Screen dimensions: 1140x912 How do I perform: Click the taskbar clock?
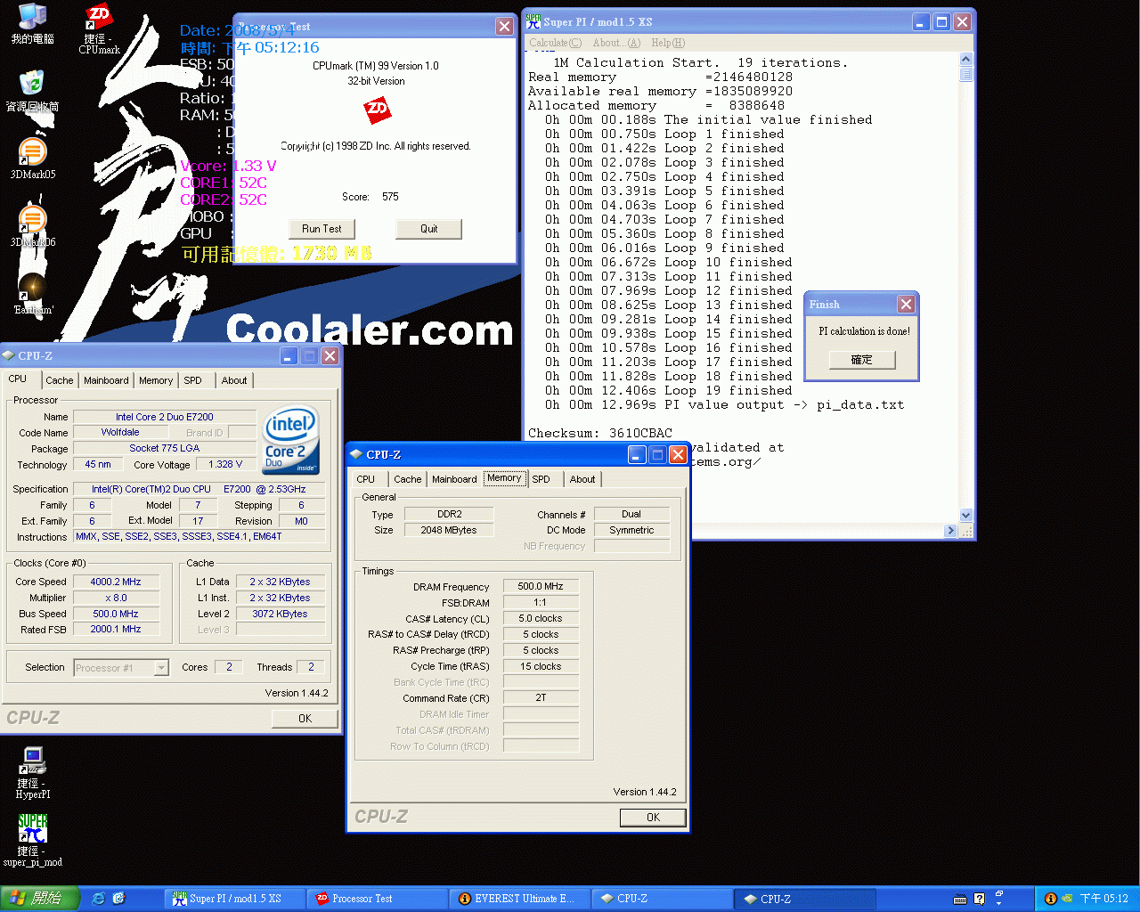[1104, 899]
